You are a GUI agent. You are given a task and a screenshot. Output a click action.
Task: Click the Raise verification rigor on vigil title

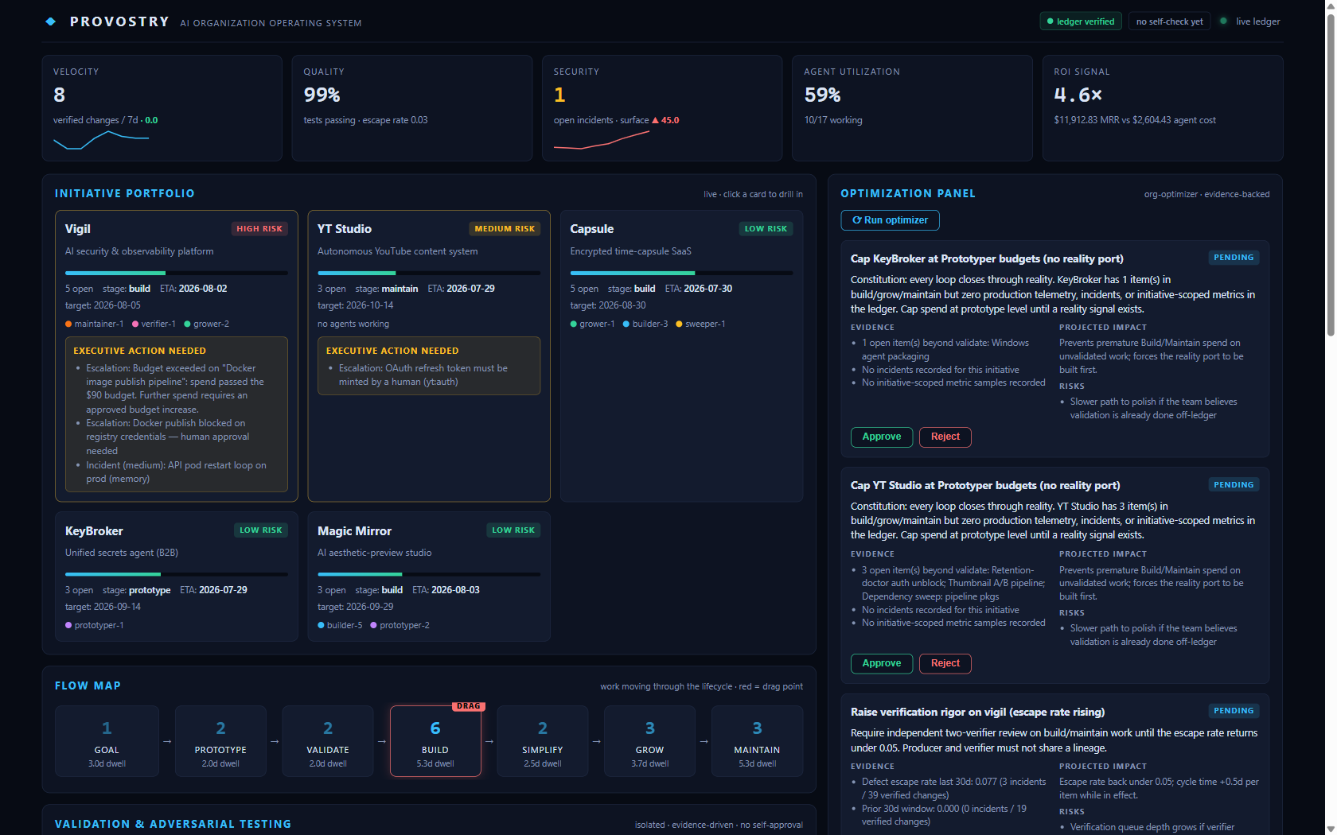(x=977, y=712)
